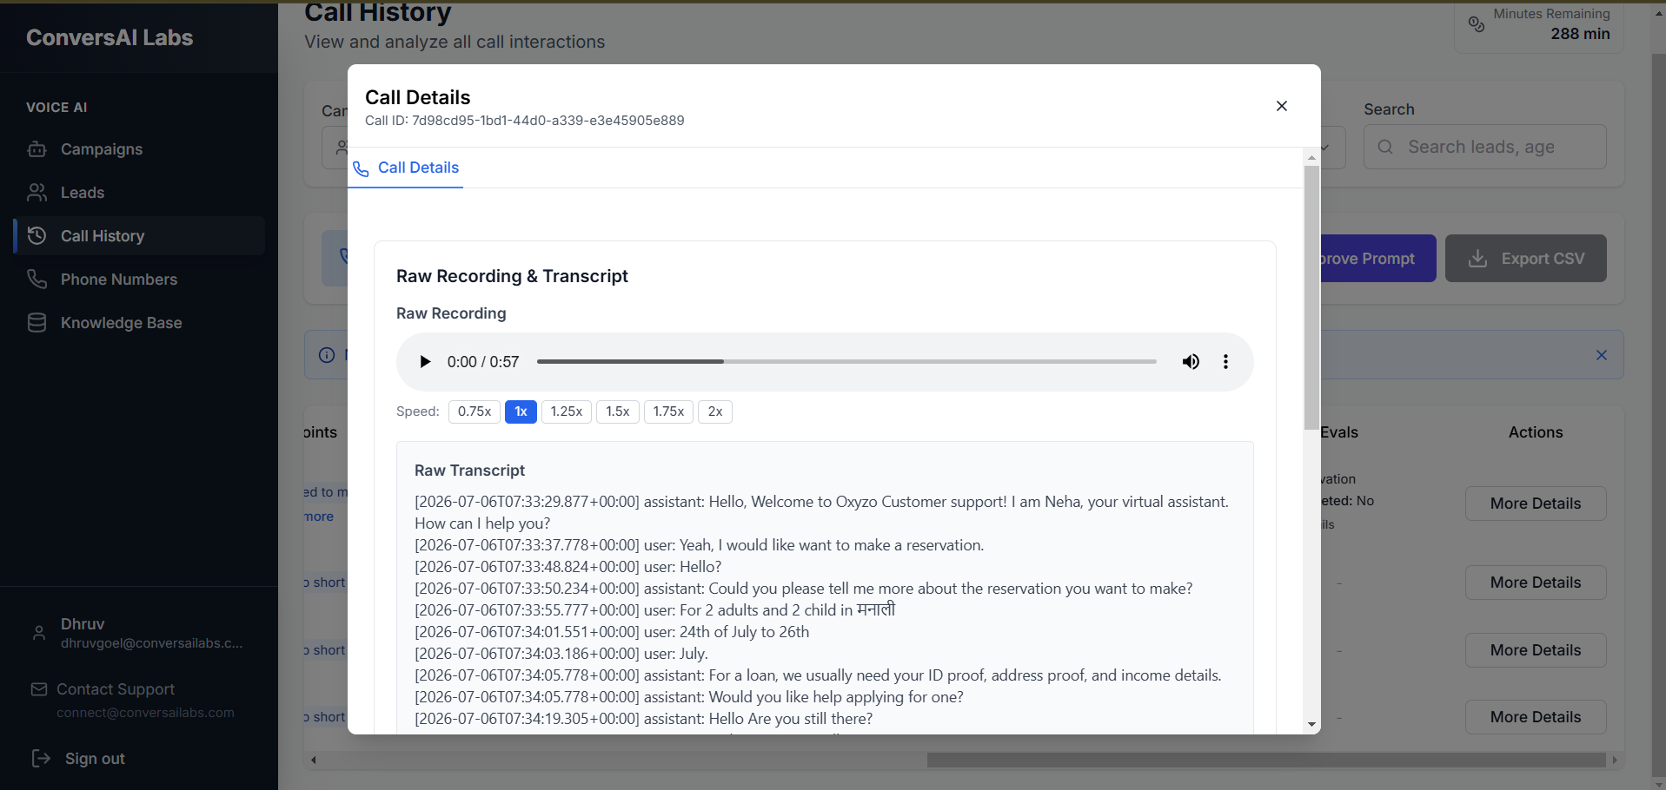
Task: Set playback speed to 2x
Action: [x=715, y=411]
